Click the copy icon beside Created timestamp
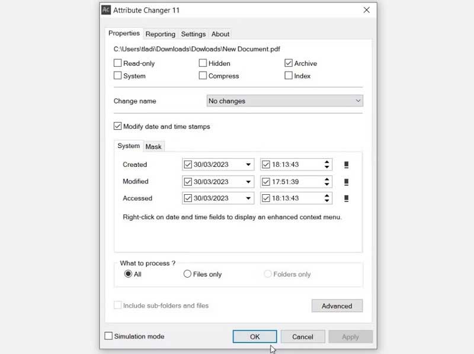474x354 pixels. click(346, 165)
